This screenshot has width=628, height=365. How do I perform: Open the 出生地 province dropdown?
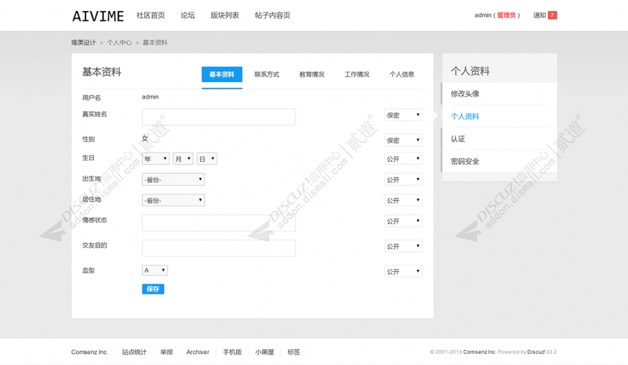(x=173, y=179)
